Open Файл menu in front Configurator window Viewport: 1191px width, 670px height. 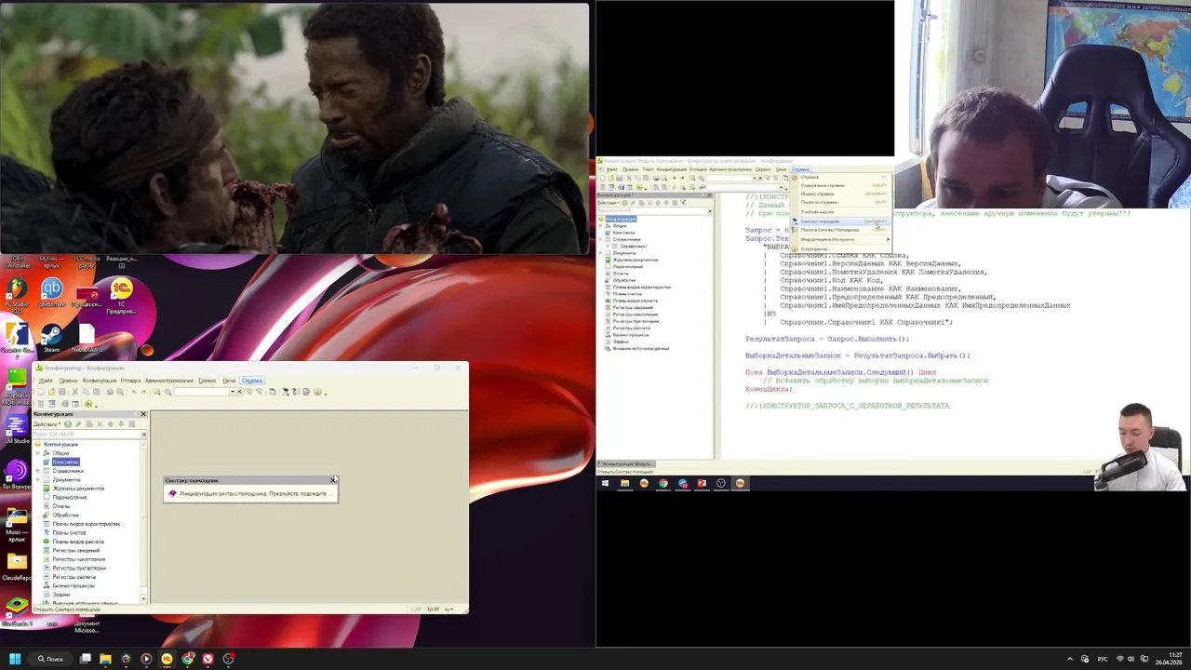click(x=46, y=381)
